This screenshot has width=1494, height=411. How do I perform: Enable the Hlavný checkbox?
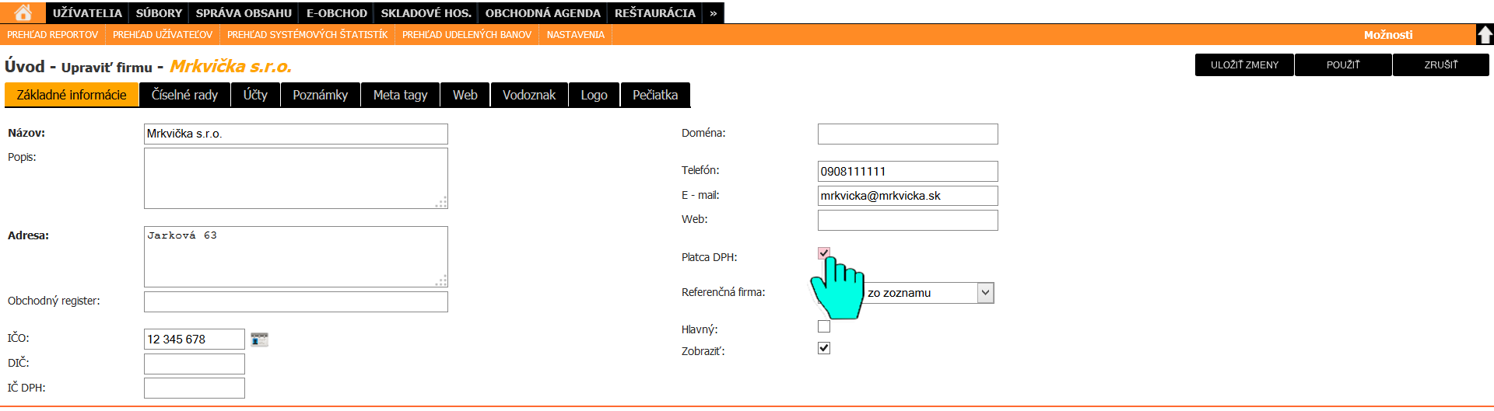pos(824,326)
